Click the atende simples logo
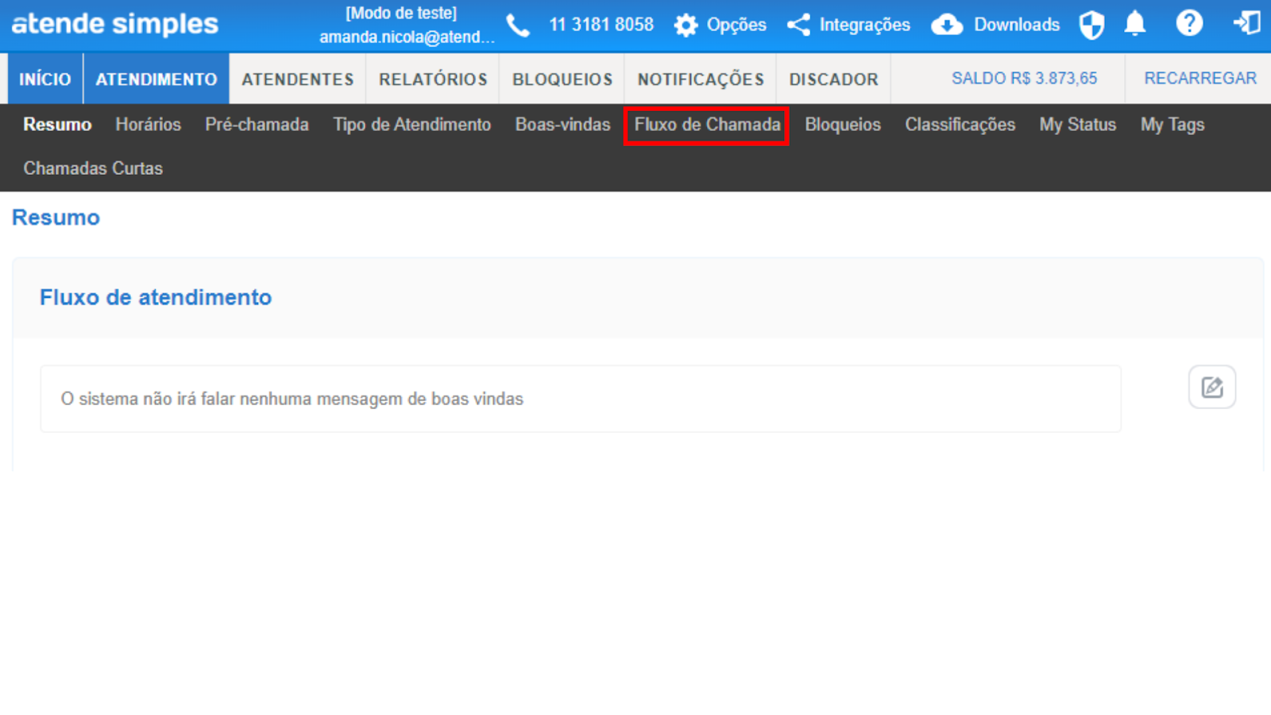This screenshot has height=715, width=1271. click(115, 25)
